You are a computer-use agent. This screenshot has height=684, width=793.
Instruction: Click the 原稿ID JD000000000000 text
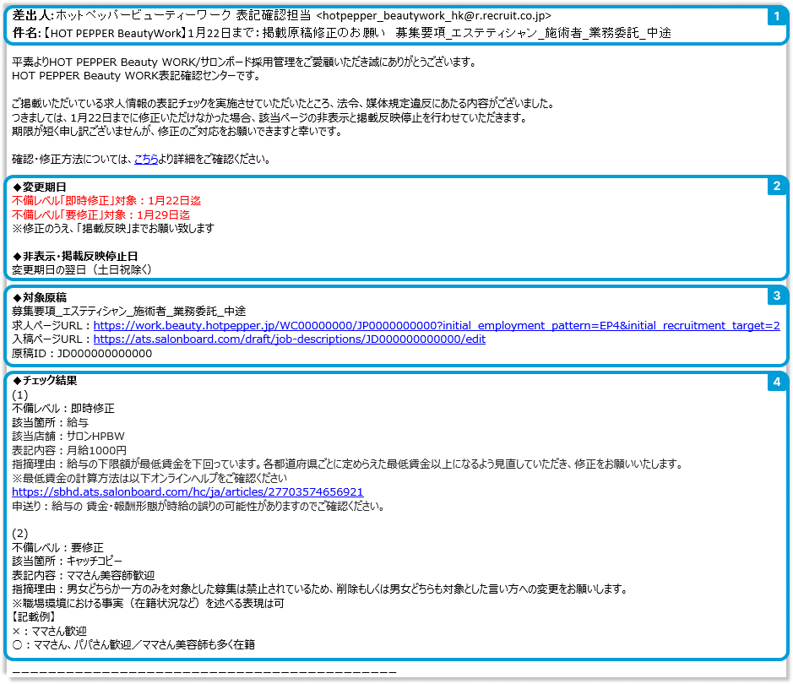(82, 354)
